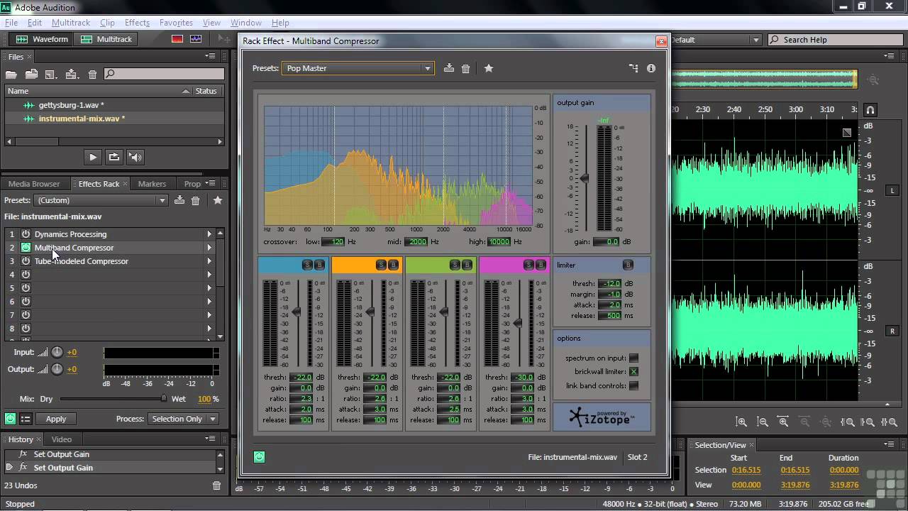Toggle main Effects Rack power button
Image resolution: width=908 pixels, height=511 pixels.
coord(10,419)
